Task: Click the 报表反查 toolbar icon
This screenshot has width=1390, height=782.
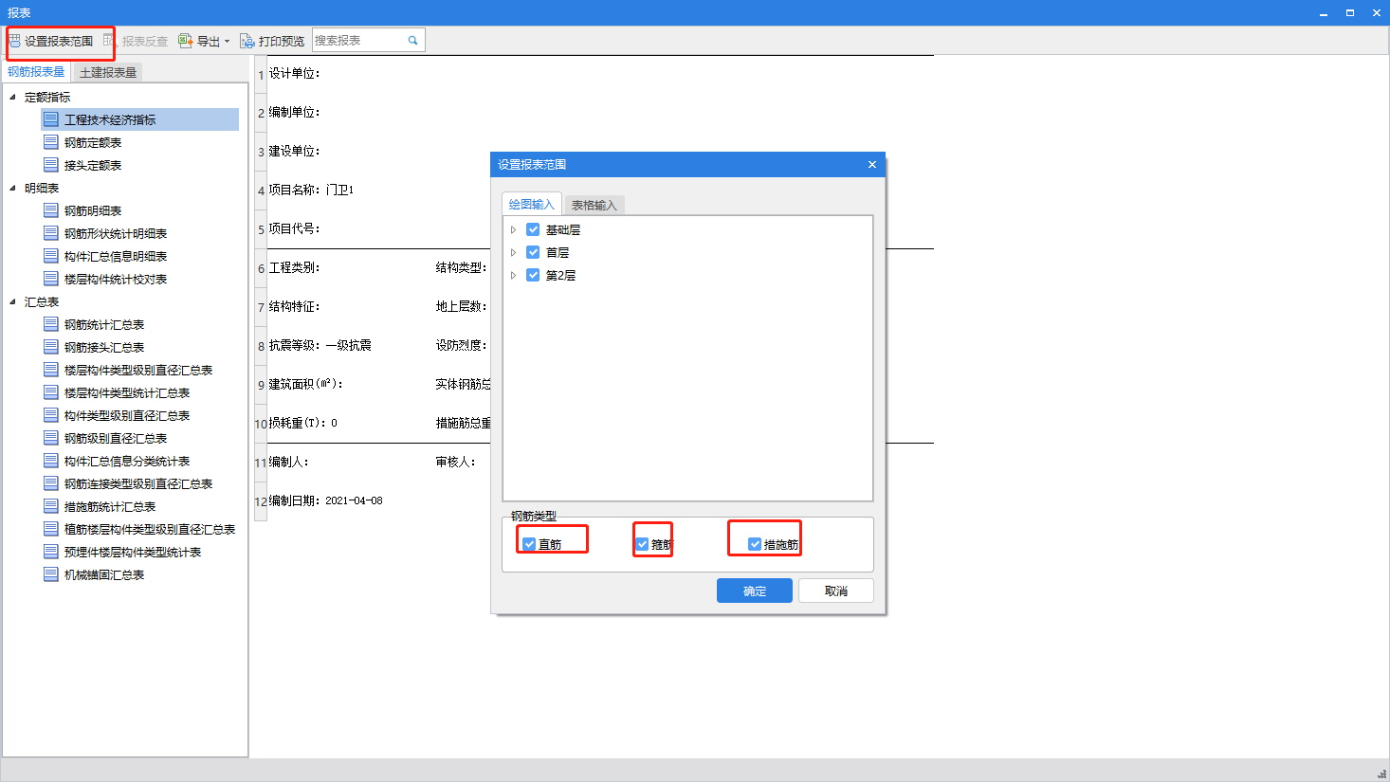Action: [109, 41]
